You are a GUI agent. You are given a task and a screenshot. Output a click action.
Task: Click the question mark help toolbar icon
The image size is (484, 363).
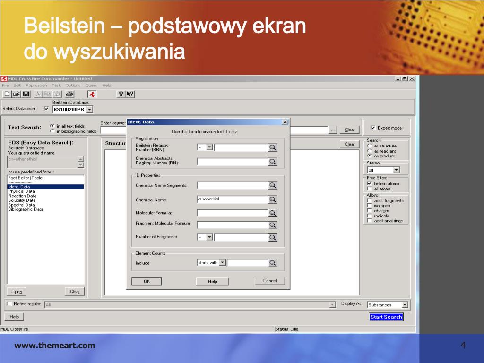(x=121, y=94)
